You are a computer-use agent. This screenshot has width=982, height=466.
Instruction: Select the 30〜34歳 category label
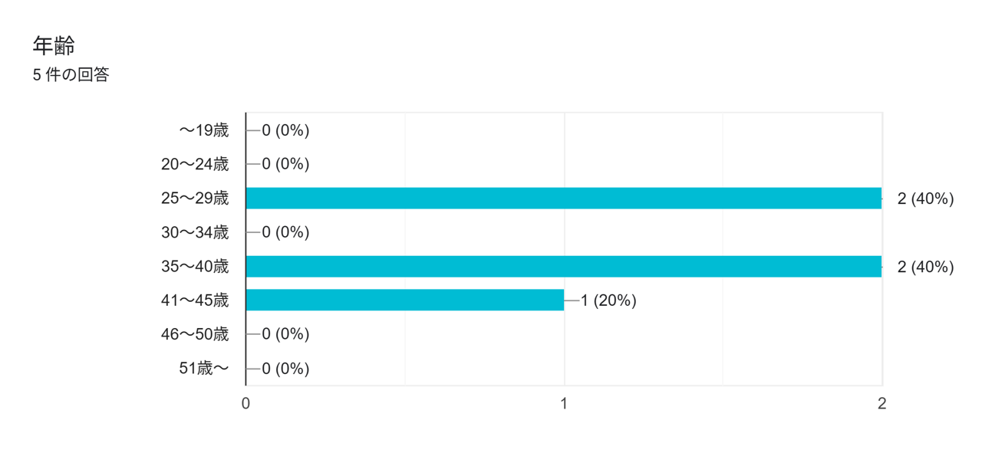pos(195,232)
